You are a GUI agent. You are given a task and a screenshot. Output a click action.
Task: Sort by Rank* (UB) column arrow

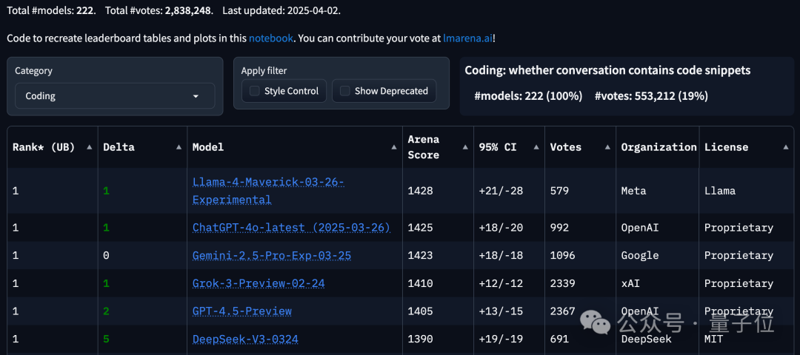click(x=90, y=147)
